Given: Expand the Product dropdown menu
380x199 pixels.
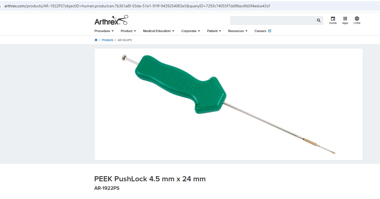Looking at the screenshot, I should (128, 31).
